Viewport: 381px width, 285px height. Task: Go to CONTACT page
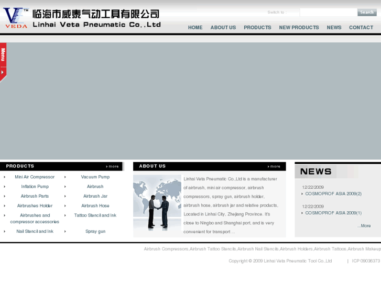click(361, 27)
